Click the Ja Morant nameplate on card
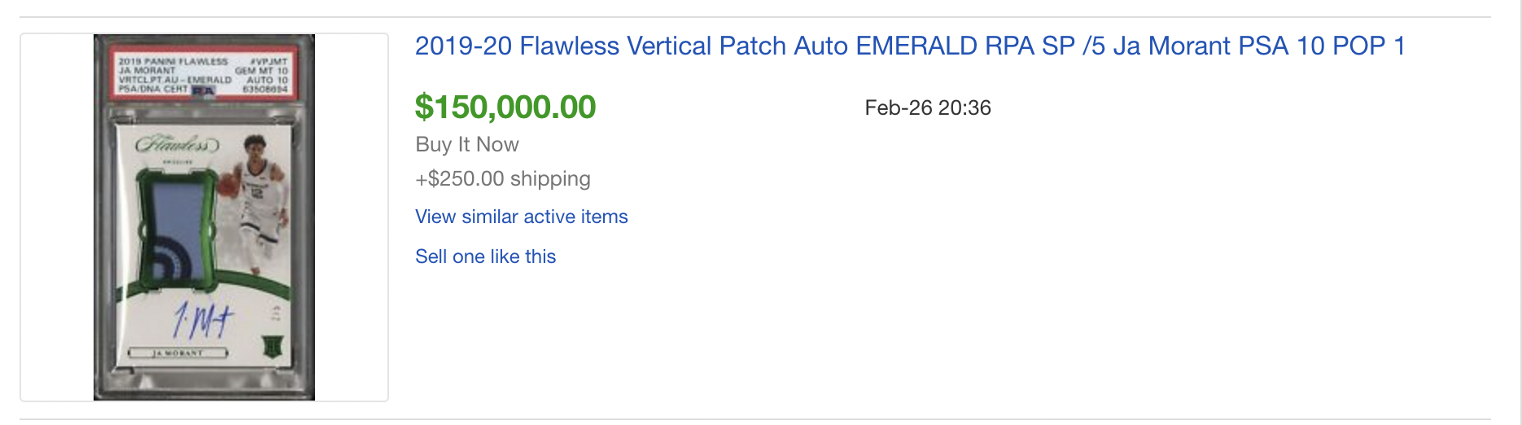 pos(179,353)
